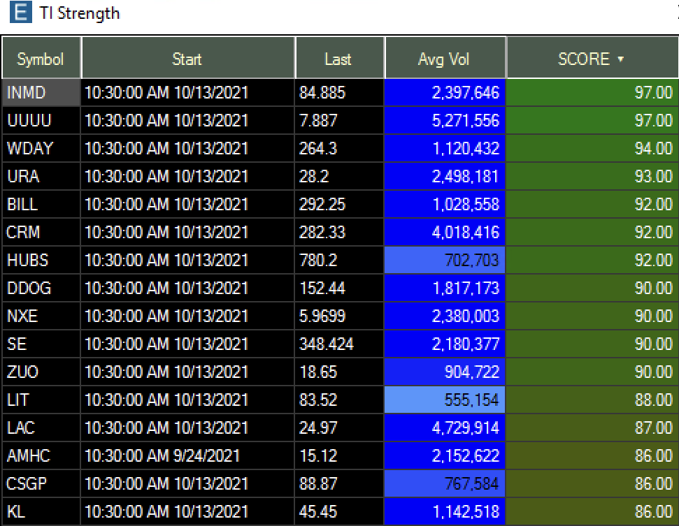Select the CRM symbol cell
The width and height of the screenshot is (679, 526).
[x=41, y=232]
